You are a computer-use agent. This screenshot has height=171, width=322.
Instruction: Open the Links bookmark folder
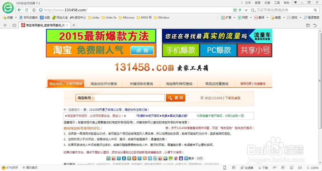point(94,18)
